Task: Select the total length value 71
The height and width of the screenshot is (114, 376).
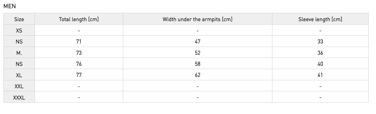Action: pyautogui.click(x=79, y=42)
